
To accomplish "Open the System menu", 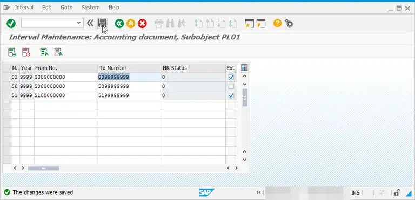I will coord(91,8).
